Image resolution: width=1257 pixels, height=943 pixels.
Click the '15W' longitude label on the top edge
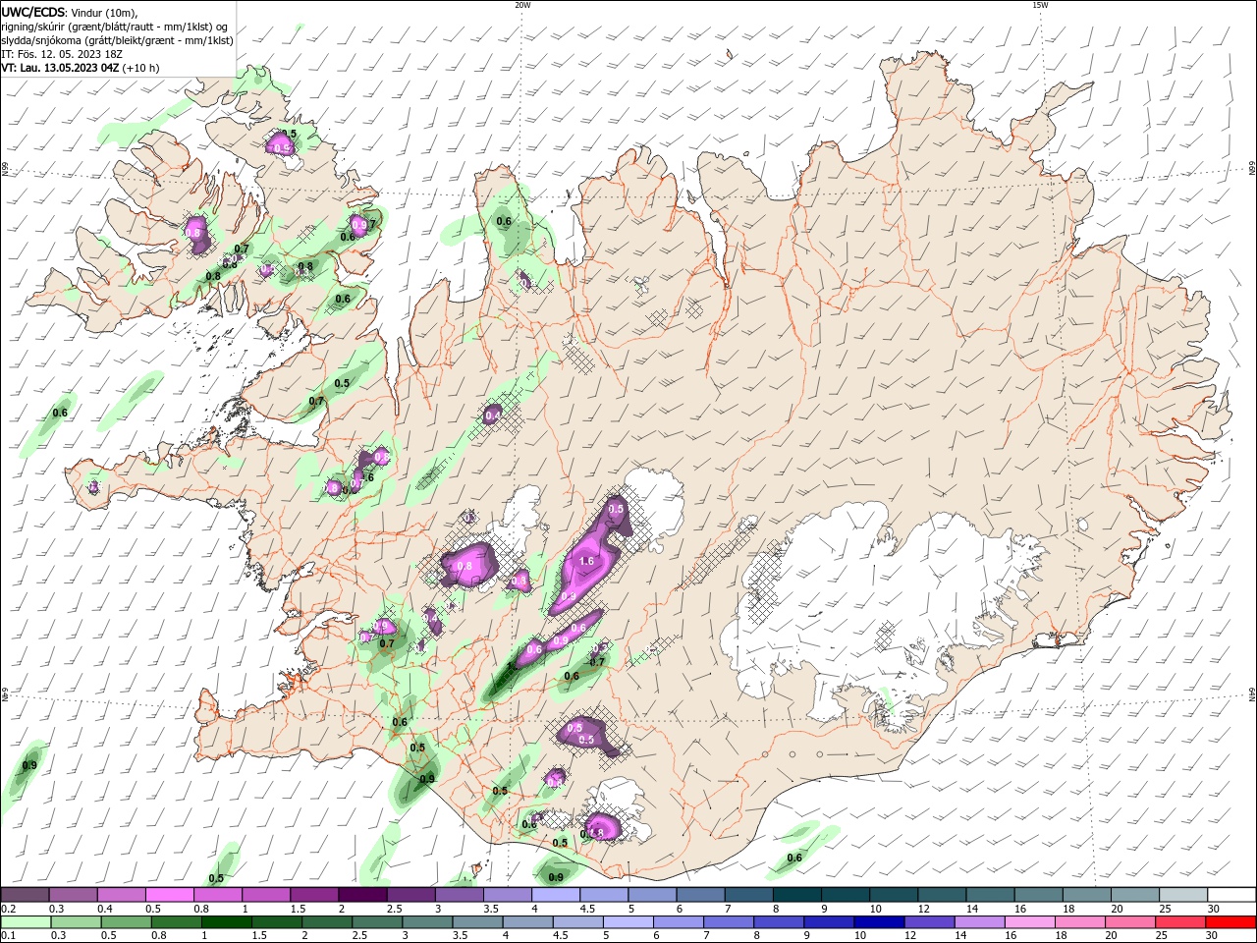(x=1040, y=5)
